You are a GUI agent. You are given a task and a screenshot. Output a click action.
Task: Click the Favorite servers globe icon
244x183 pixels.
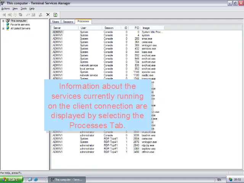8,24
